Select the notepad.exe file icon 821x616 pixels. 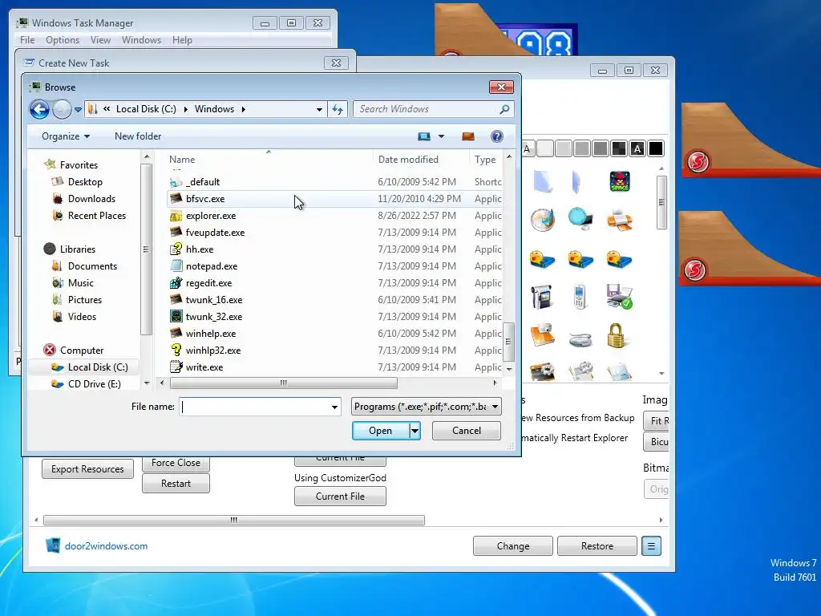pyautogui.click(x=176, y=265)
